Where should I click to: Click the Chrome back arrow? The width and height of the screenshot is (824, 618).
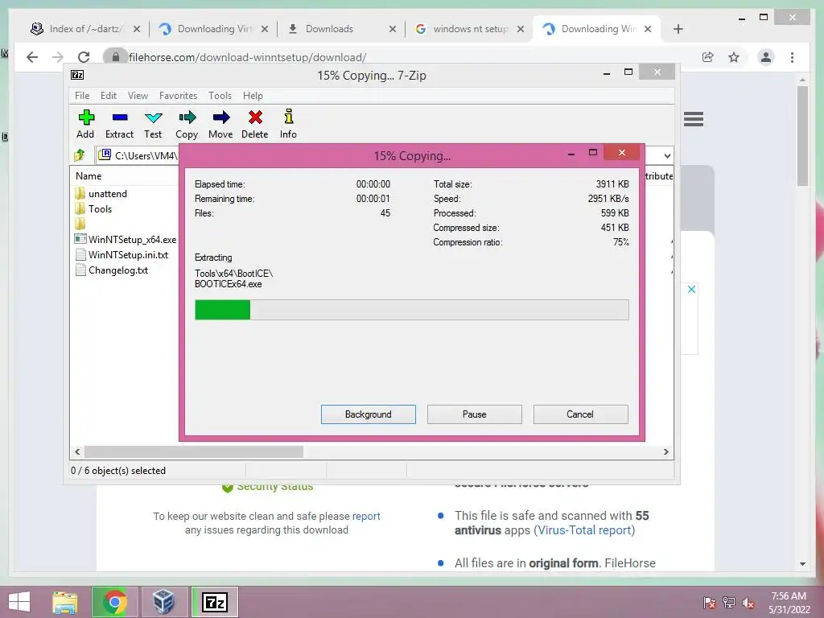point(32,57)
